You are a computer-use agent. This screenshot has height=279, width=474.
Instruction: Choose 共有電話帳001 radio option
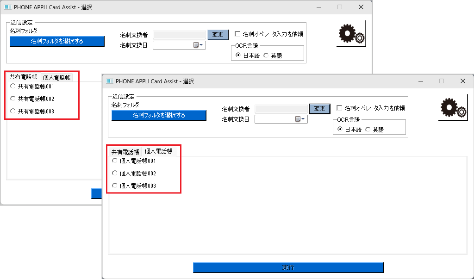[12, 86]
